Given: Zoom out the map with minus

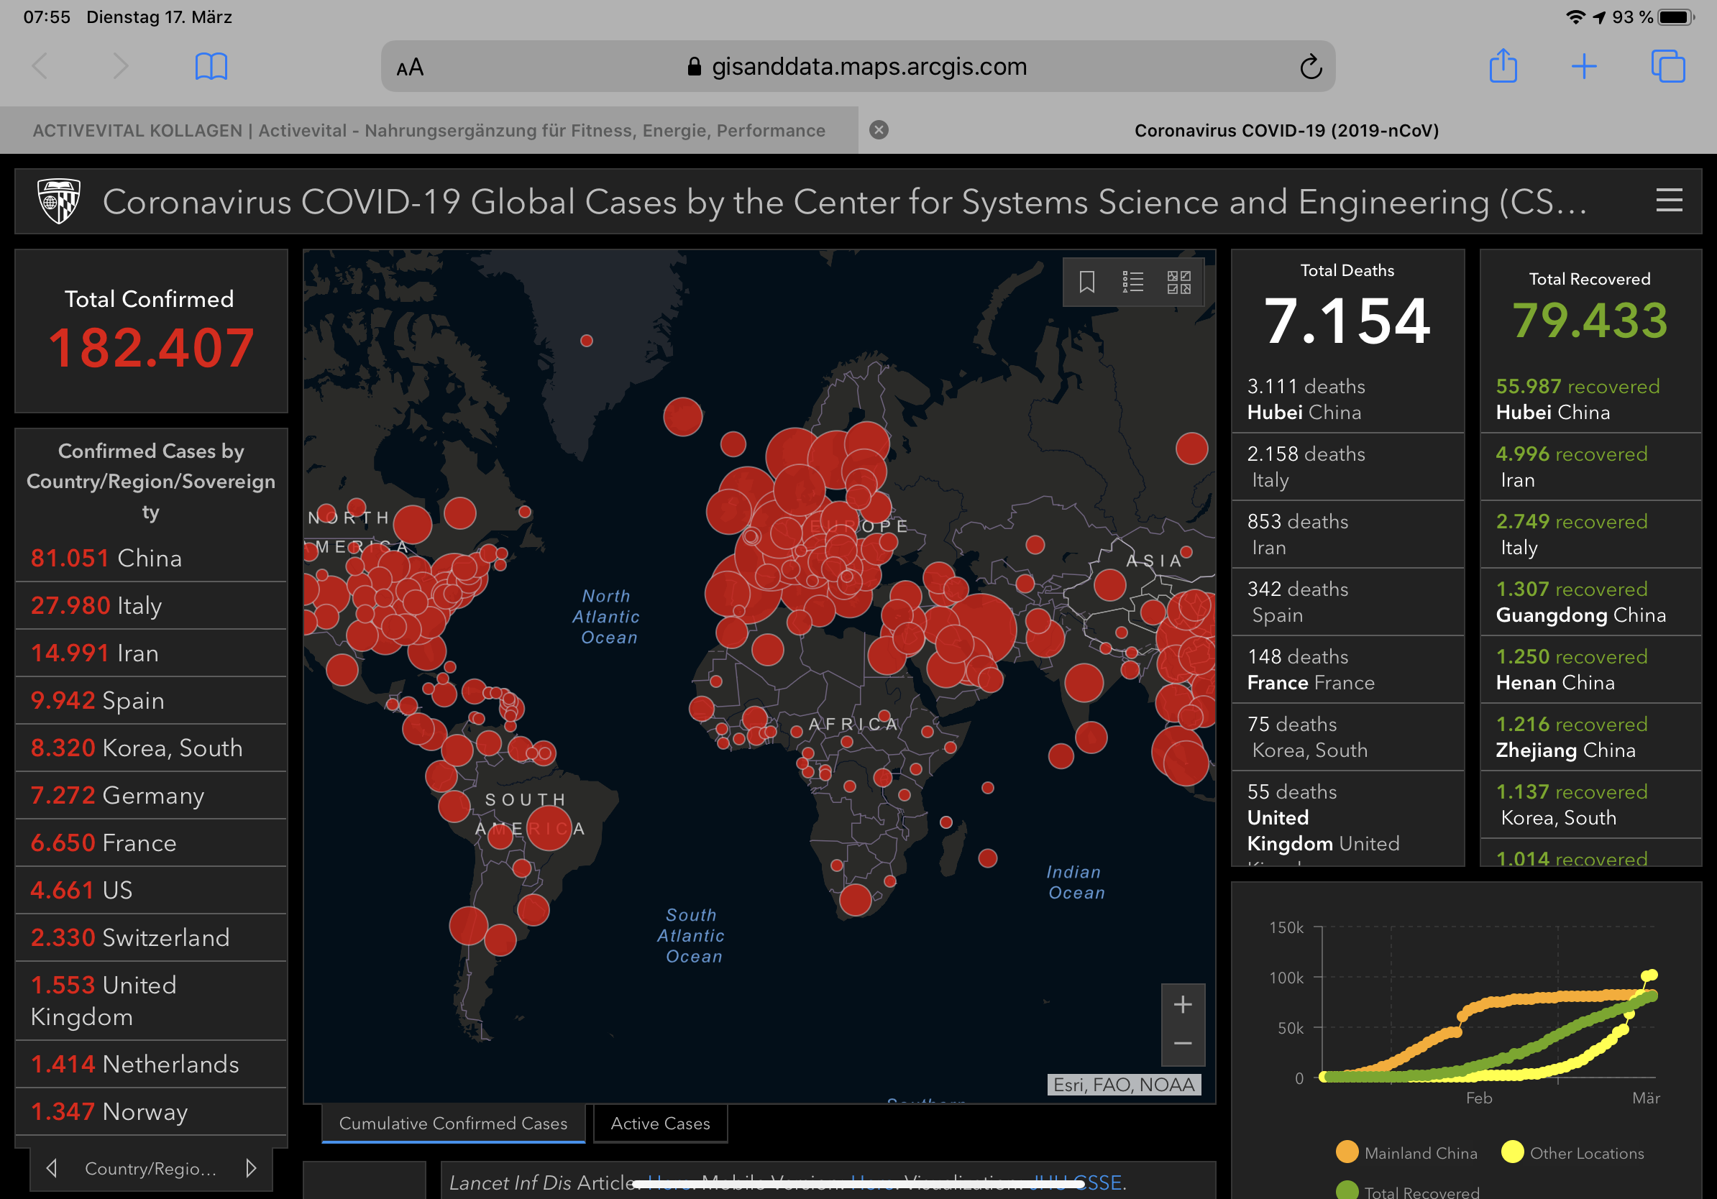Looking at the screenshot, I should (x=1182, y=1044).
